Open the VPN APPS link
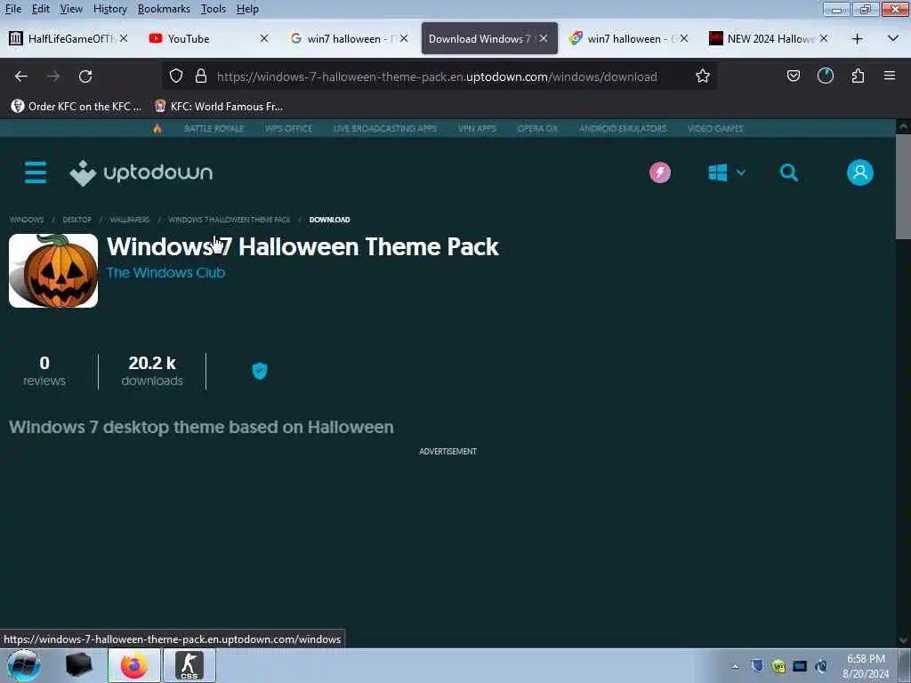This screenshot has height=683, width=911. click(477, 128)
